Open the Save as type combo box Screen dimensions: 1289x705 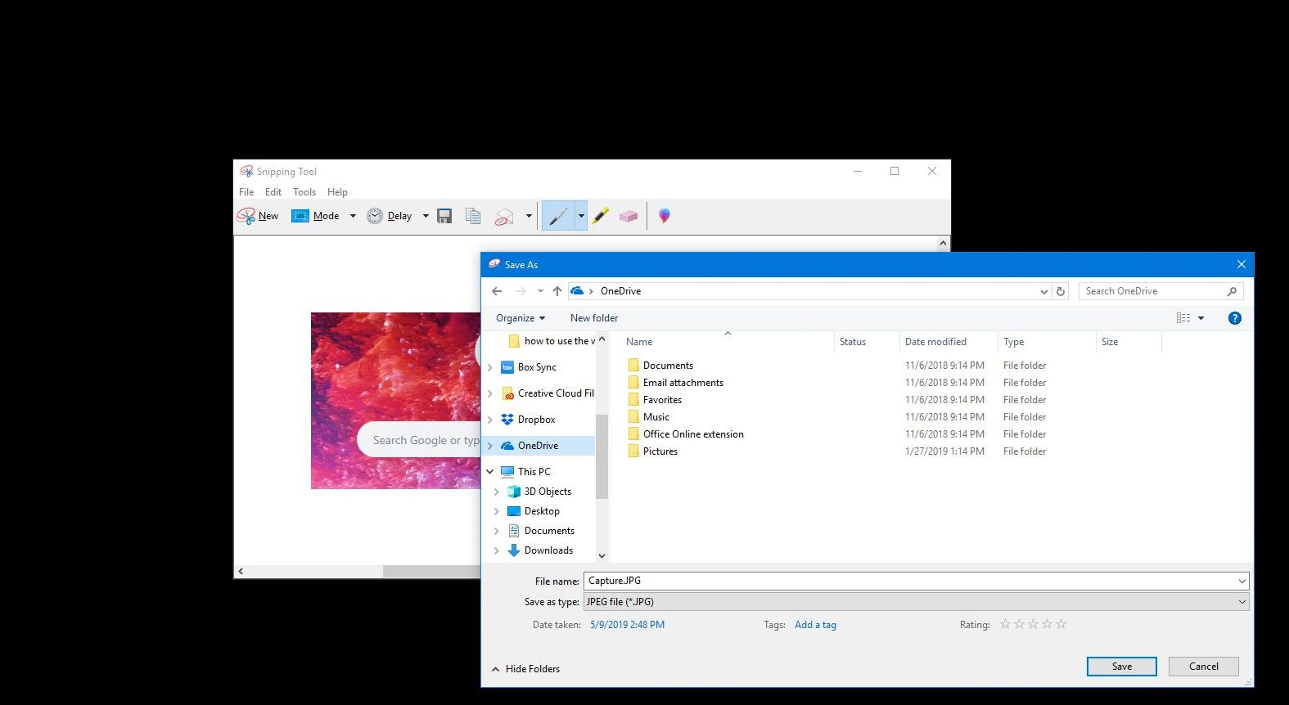point(916,602)
